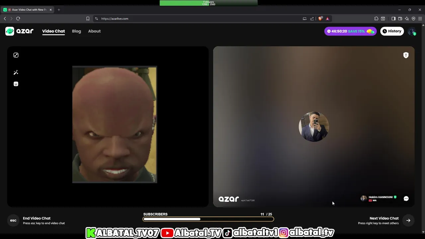This screenshot has width=425, height=239.
Task: Click the page vertical scrollbar
Action: click(423, 128)
